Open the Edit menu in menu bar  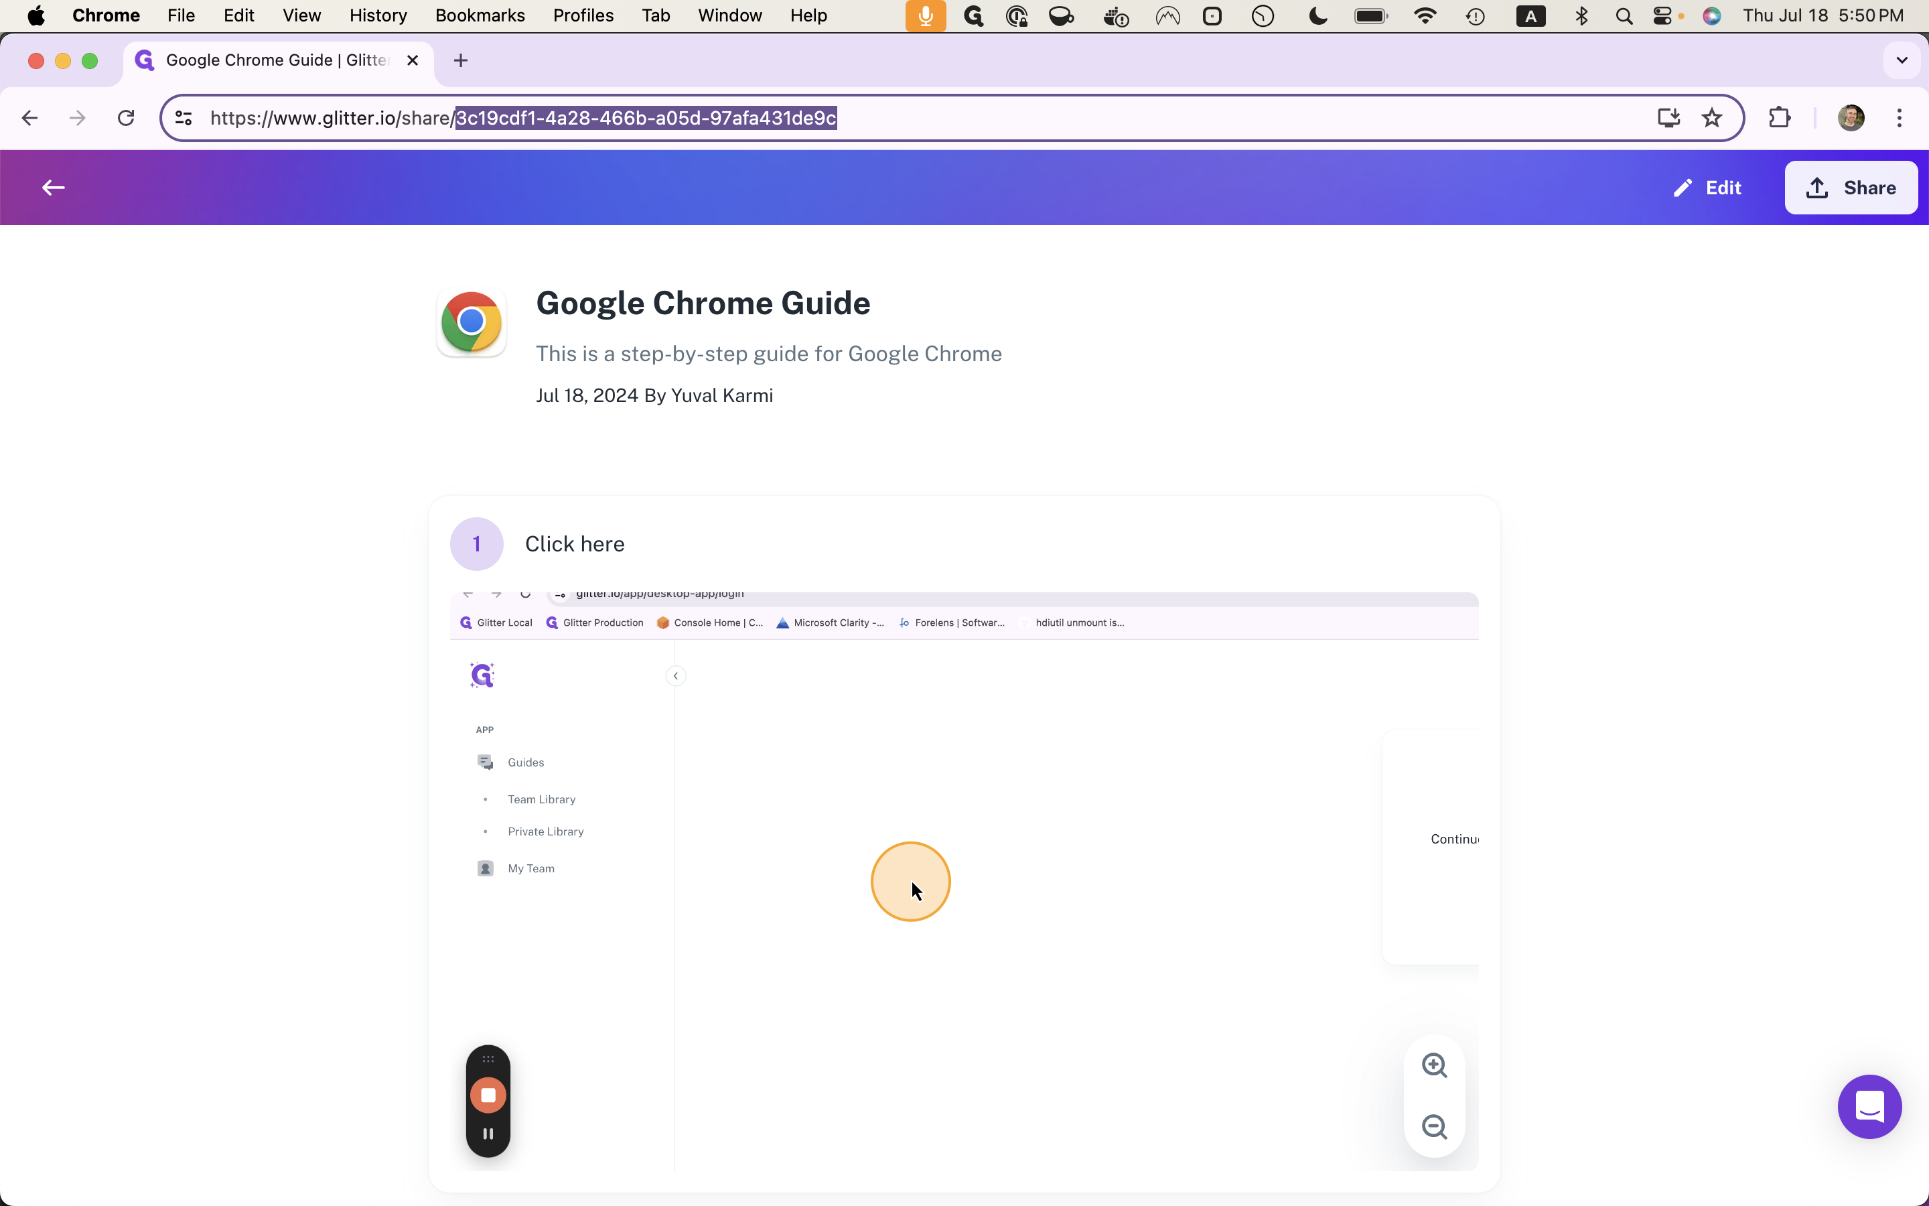[238, 16]
